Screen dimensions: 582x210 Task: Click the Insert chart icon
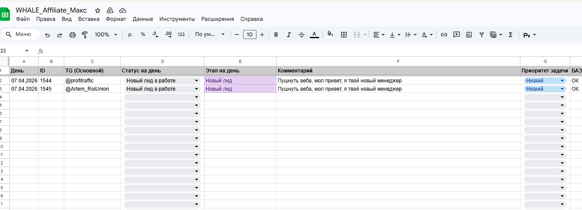[469, 35]
